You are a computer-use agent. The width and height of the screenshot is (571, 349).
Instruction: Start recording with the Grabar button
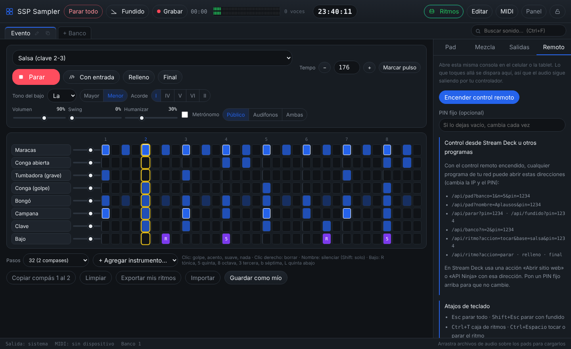click(170, 12)
